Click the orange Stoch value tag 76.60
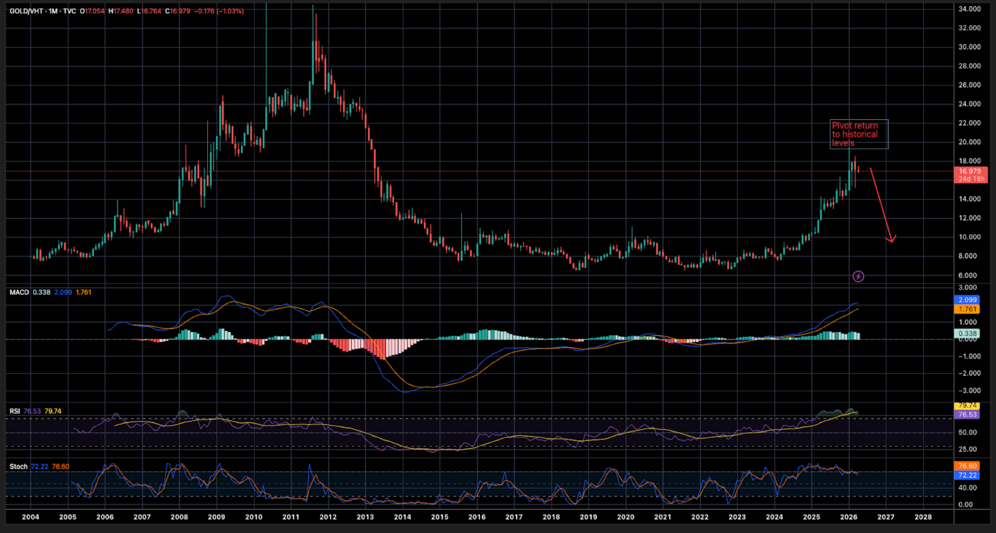The image size is (996, 533). 967,466
